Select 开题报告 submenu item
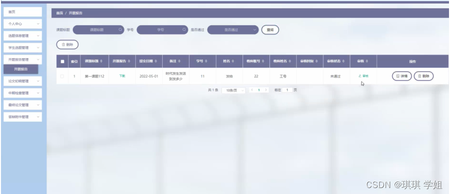Screen dimensions: 450x194 [20, 69]
